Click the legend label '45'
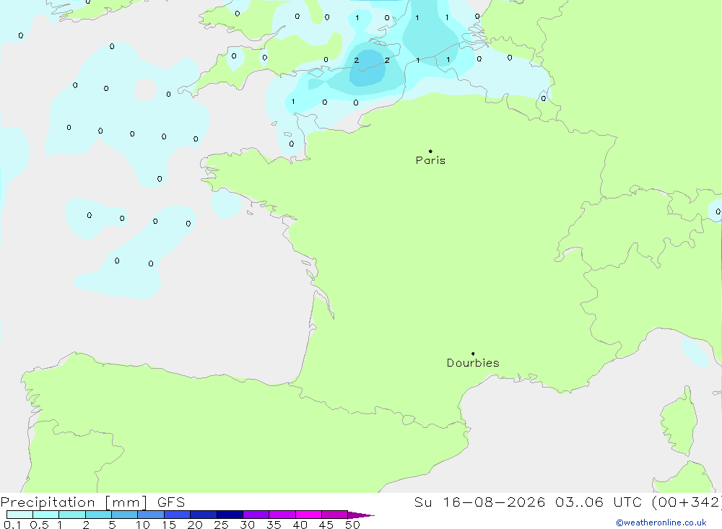722x529 pixels. coord(326,525)
